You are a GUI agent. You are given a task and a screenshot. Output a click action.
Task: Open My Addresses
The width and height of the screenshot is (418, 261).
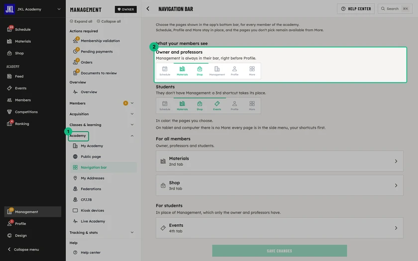(x=104, y=178)
